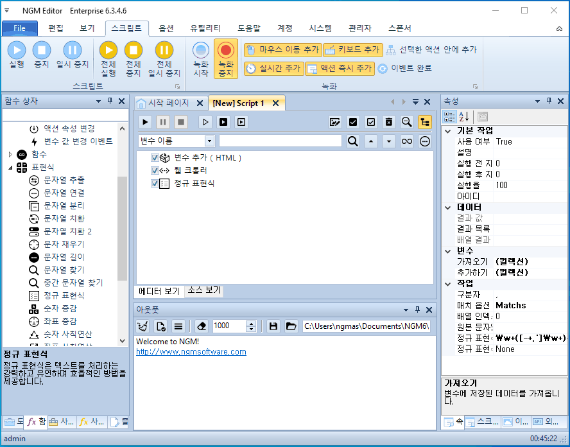Click the outlined check icon in editor toolbar
This screenshot has width=570, height=447.
371,122
